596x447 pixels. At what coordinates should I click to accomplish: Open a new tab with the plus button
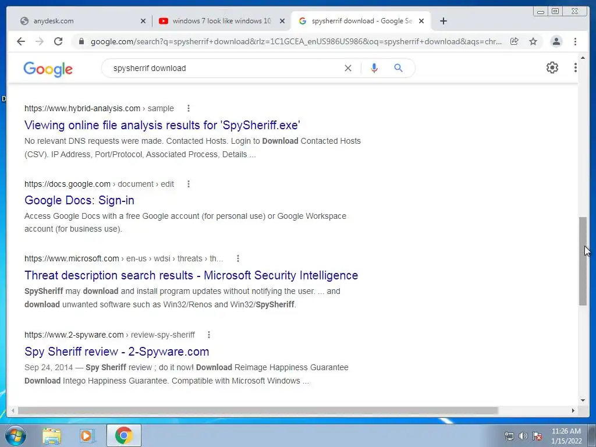tap(443, 21)
